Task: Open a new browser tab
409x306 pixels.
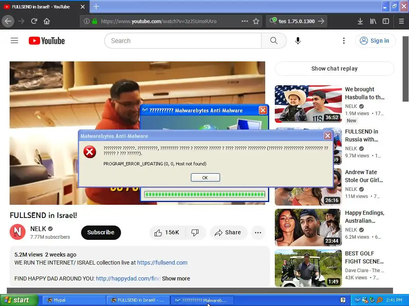Action: [x=96, y=6]
